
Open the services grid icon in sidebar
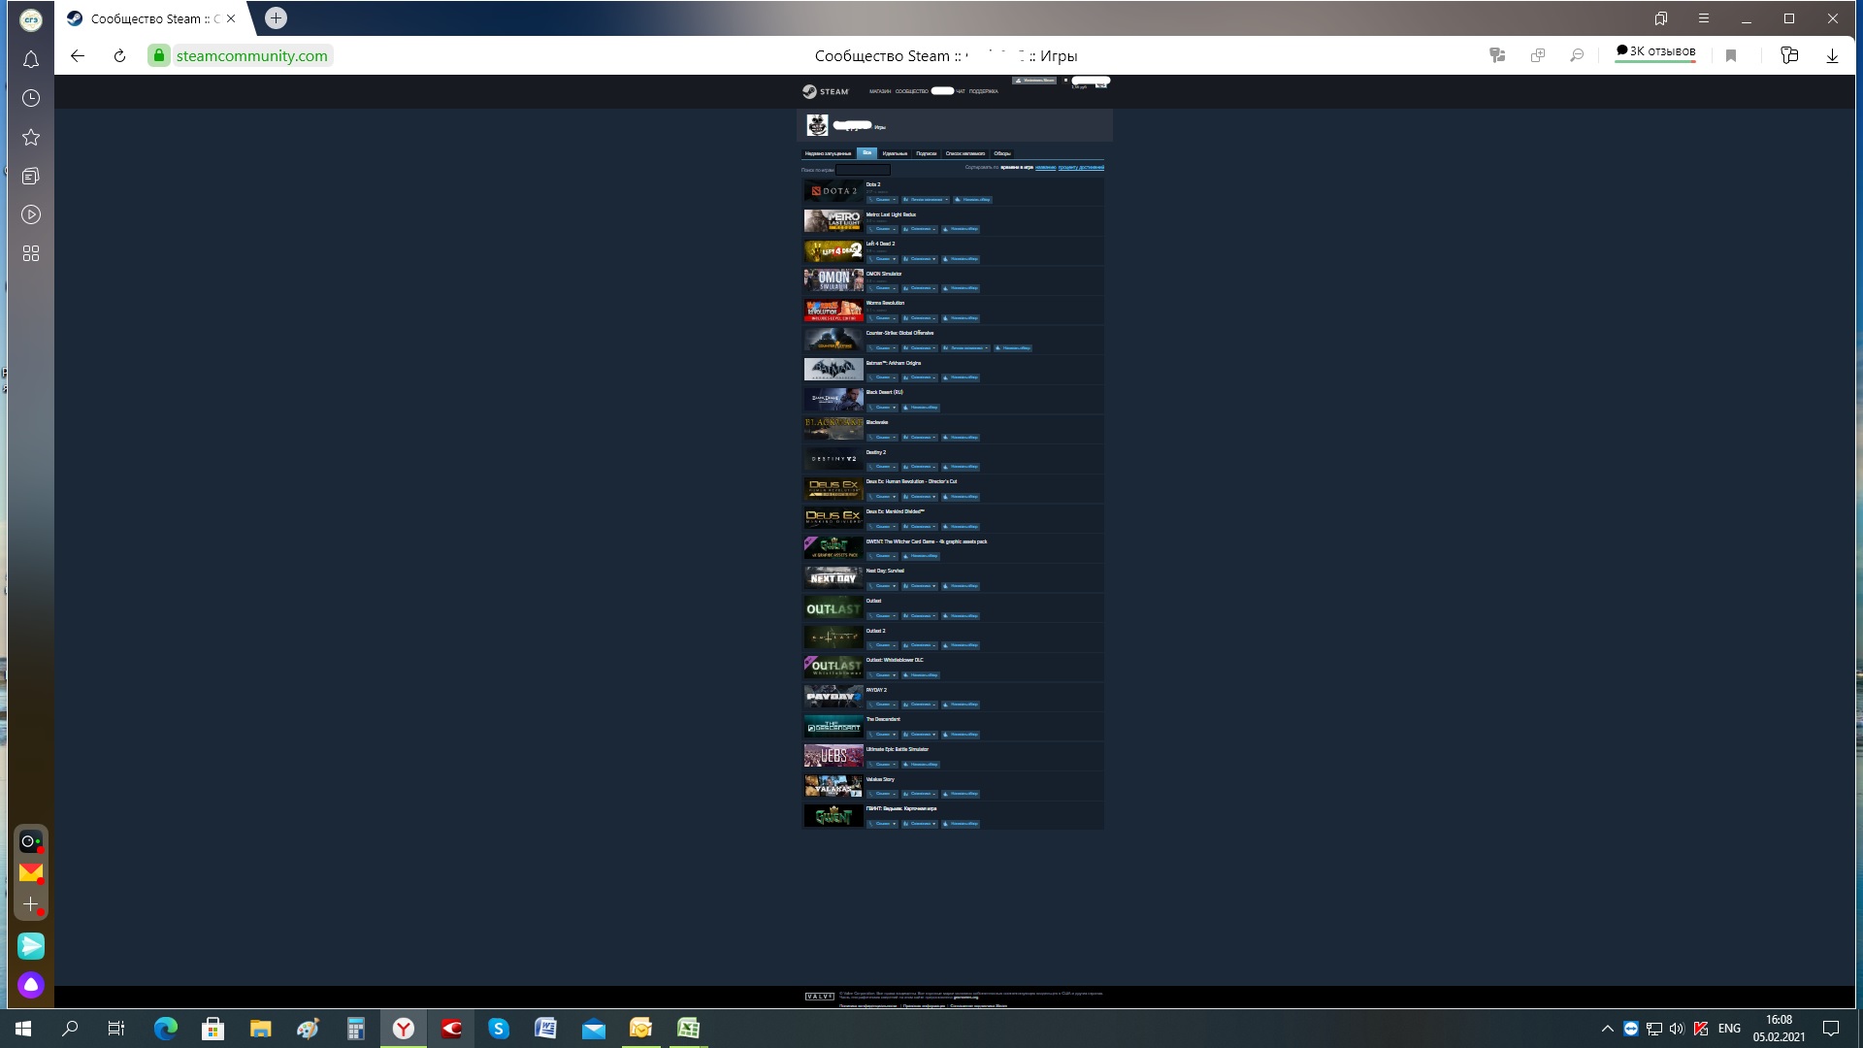pyautogui.click(x=31, y=253)
